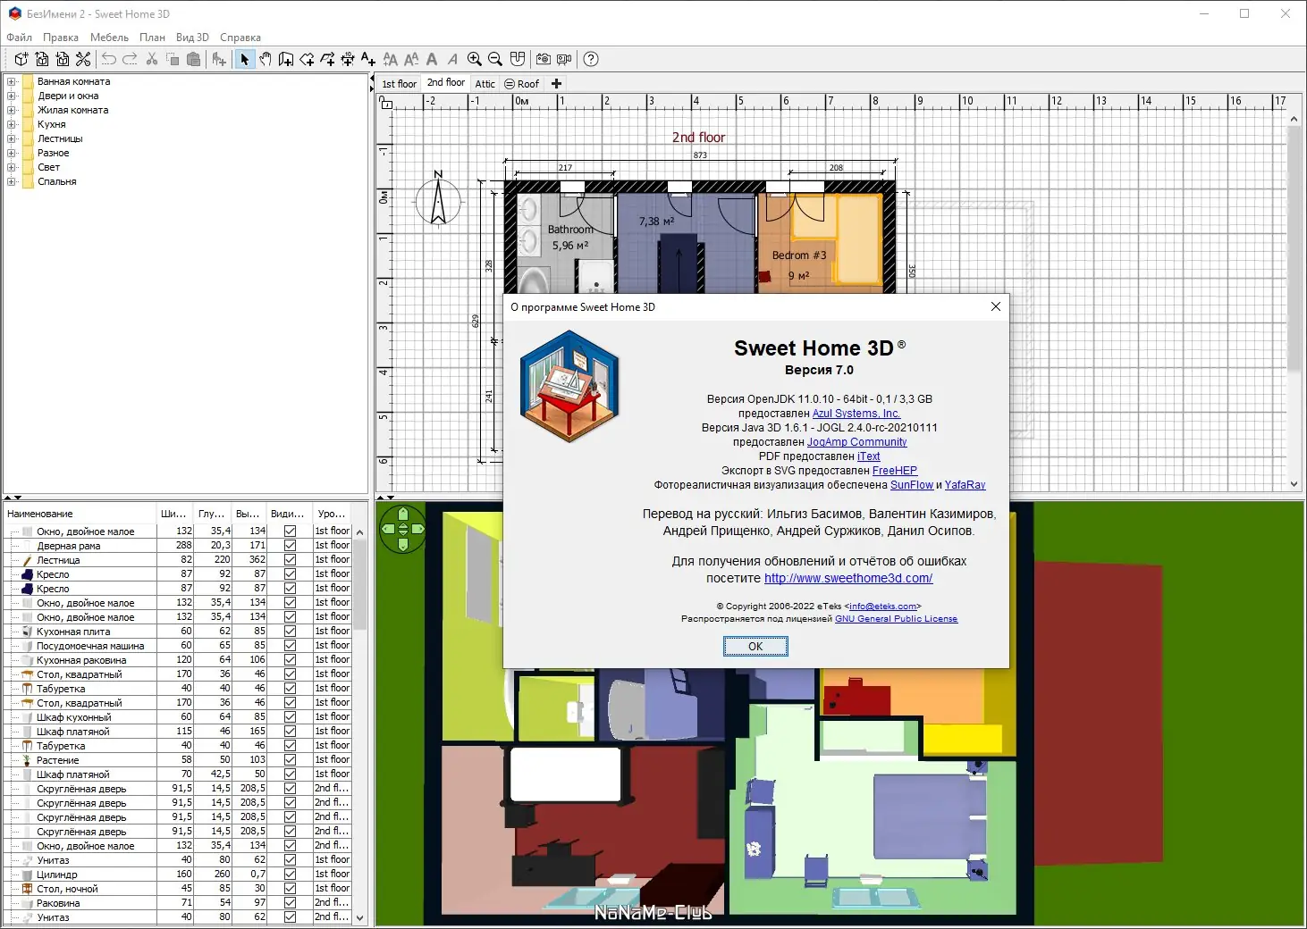1307x929 pixels.
Task: Expand the Кухня catalog folder
Action: pos(12,124)
